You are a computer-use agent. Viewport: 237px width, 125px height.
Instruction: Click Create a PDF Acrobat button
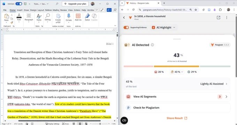[x=58, y=18]
